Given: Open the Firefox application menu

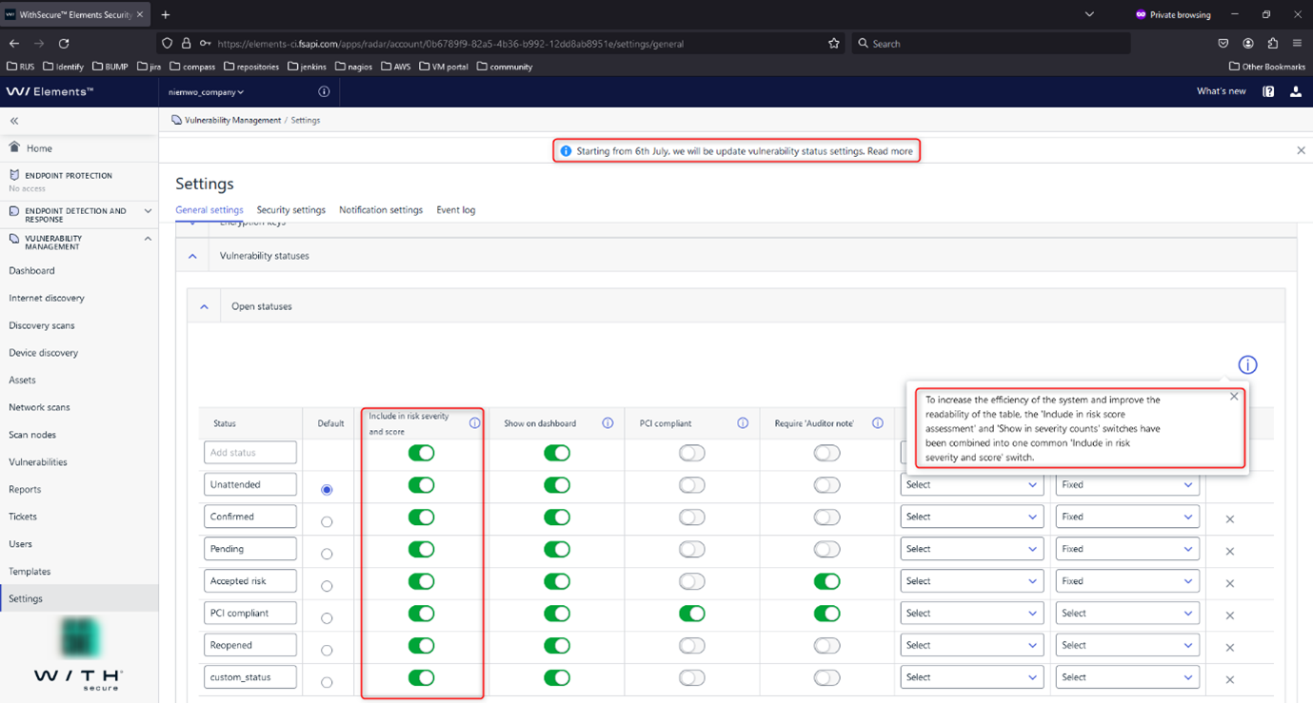Looking at the screenshot, I should click(1297, 44).
